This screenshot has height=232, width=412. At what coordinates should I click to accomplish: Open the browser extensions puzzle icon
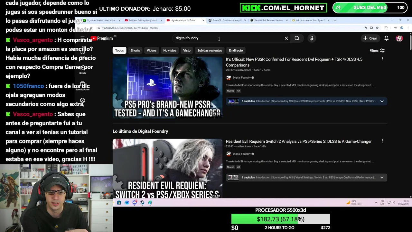pyautogui.click(x=386, y=28)
